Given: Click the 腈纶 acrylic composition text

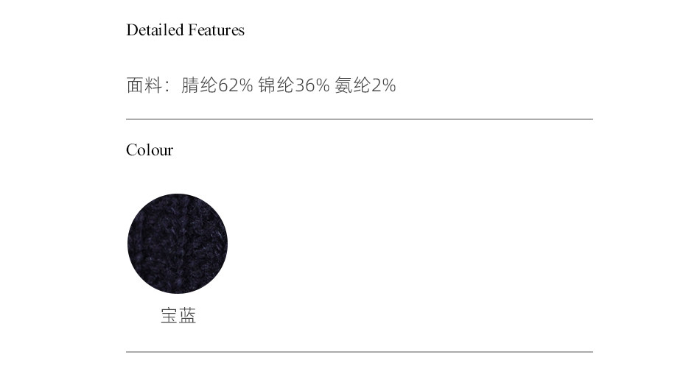Looking at the screenshot, I should click(x=199, y=85).
